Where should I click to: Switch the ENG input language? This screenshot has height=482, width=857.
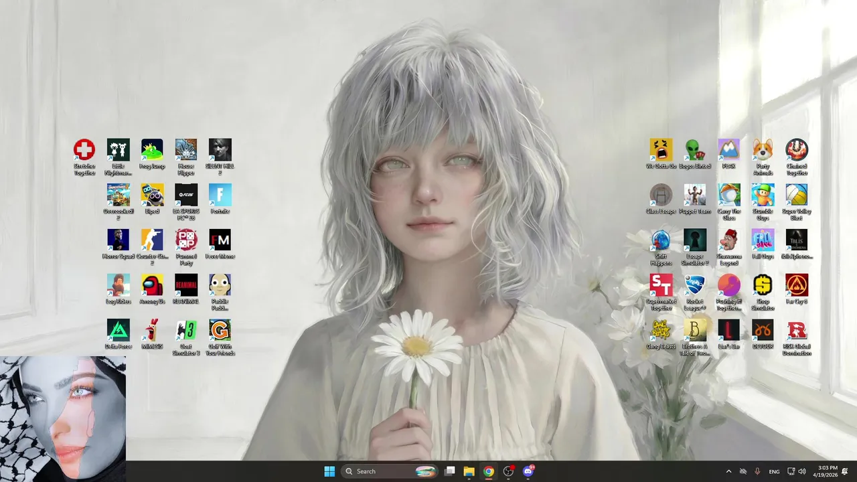coord(774,471)
